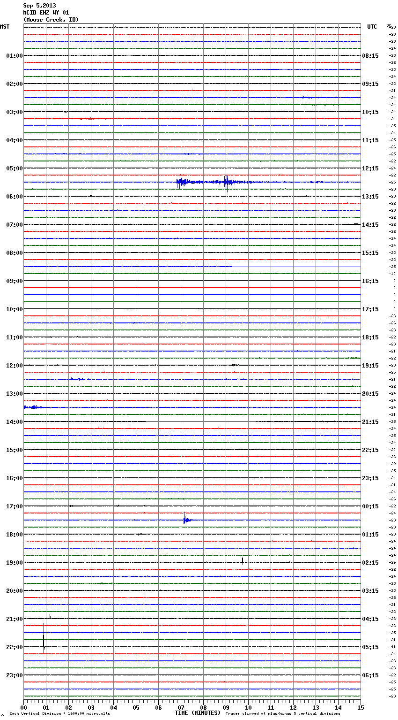This screenshot has height=720, width=398.
Task: Click the DC column header label
Action: click(x=389, y=25)
